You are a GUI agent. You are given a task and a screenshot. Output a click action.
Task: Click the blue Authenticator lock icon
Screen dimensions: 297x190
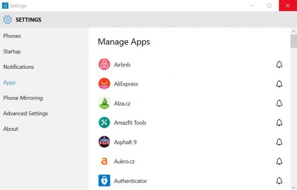[x=104, y=180]
